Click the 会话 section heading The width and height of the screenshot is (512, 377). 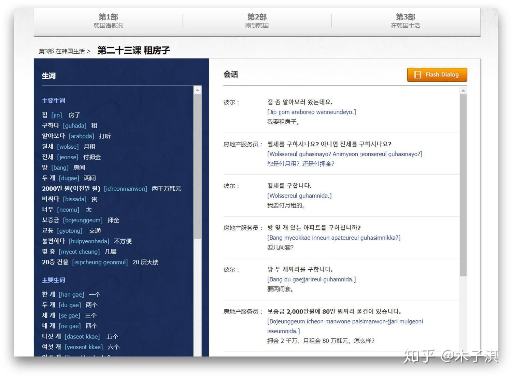tap(231, 75)
